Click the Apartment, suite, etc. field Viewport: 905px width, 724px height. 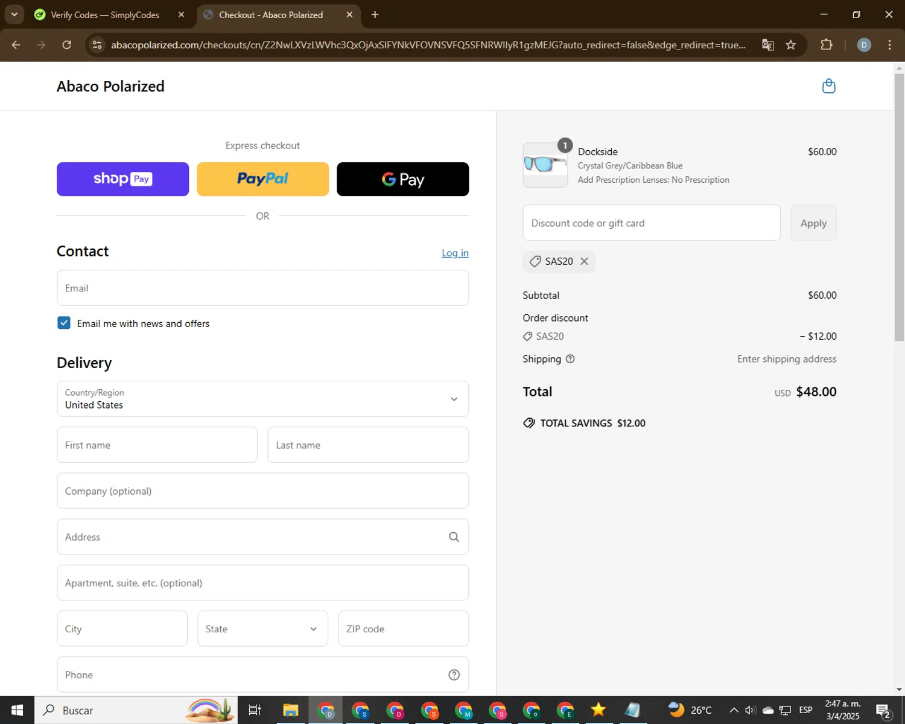tap(262, 583)
